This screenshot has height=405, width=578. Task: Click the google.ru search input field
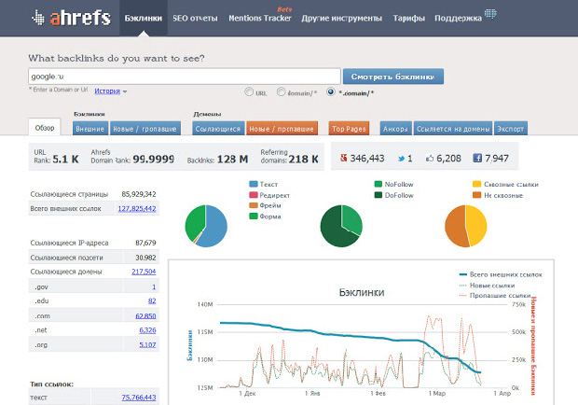tap(185, 77)
